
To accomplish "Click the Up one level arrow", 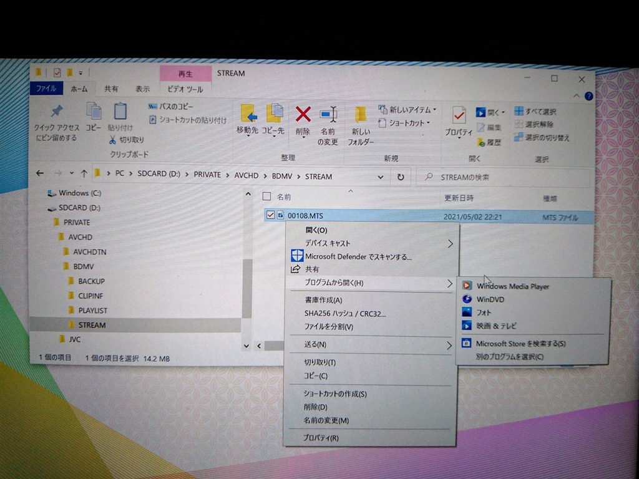I will (x=84, y=173).
